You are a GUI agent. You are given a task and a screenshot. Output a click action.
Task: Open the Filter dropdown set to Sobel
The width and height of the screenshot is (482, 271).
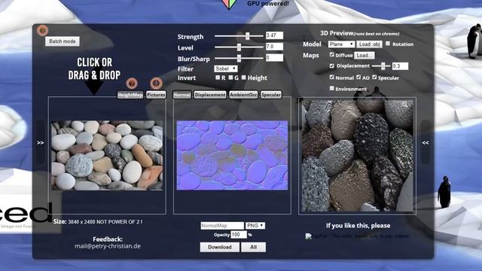click(x=226, y=69)
